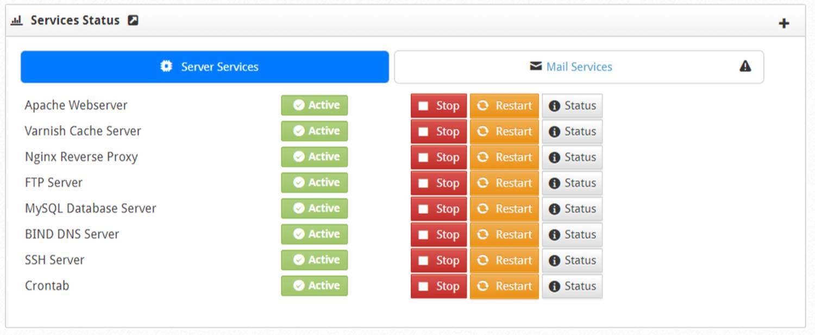This screenshot has height=335, width=815.
Task: Click the Active badge for FTP Server
Action: (314, 182)
